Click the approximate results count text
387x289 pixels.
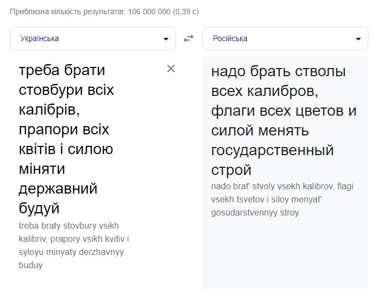pyautogui.click(x=104, y=12)
